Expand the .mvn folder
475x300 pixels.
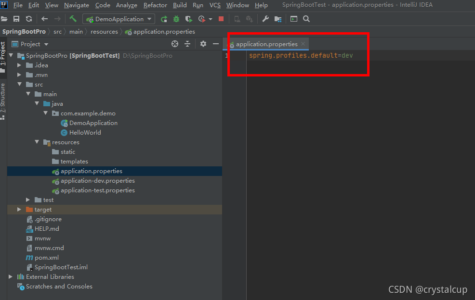tap(19, 75)
